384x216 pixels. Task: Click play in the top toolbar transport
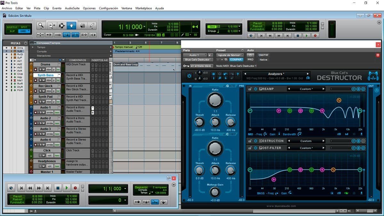click(x=306, y=36)
